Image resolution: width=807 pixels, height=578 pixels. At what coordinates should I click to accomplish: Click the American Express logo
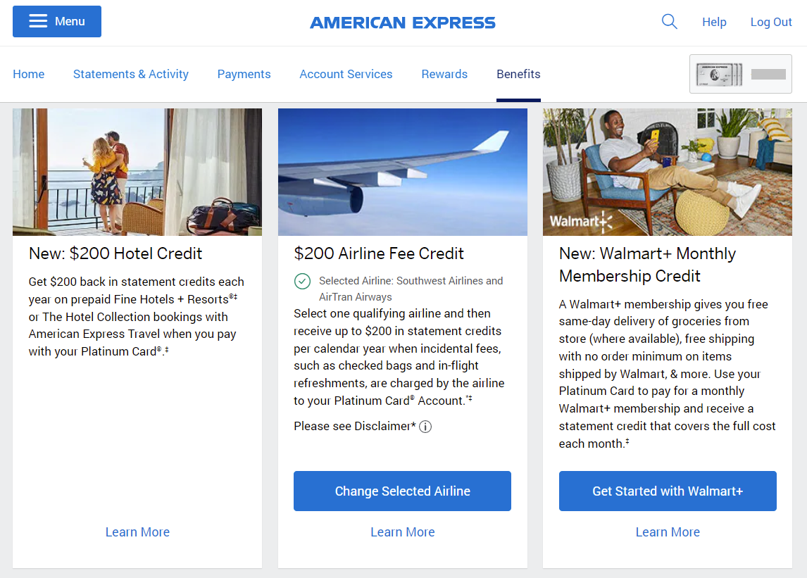(x=403, y=23)
